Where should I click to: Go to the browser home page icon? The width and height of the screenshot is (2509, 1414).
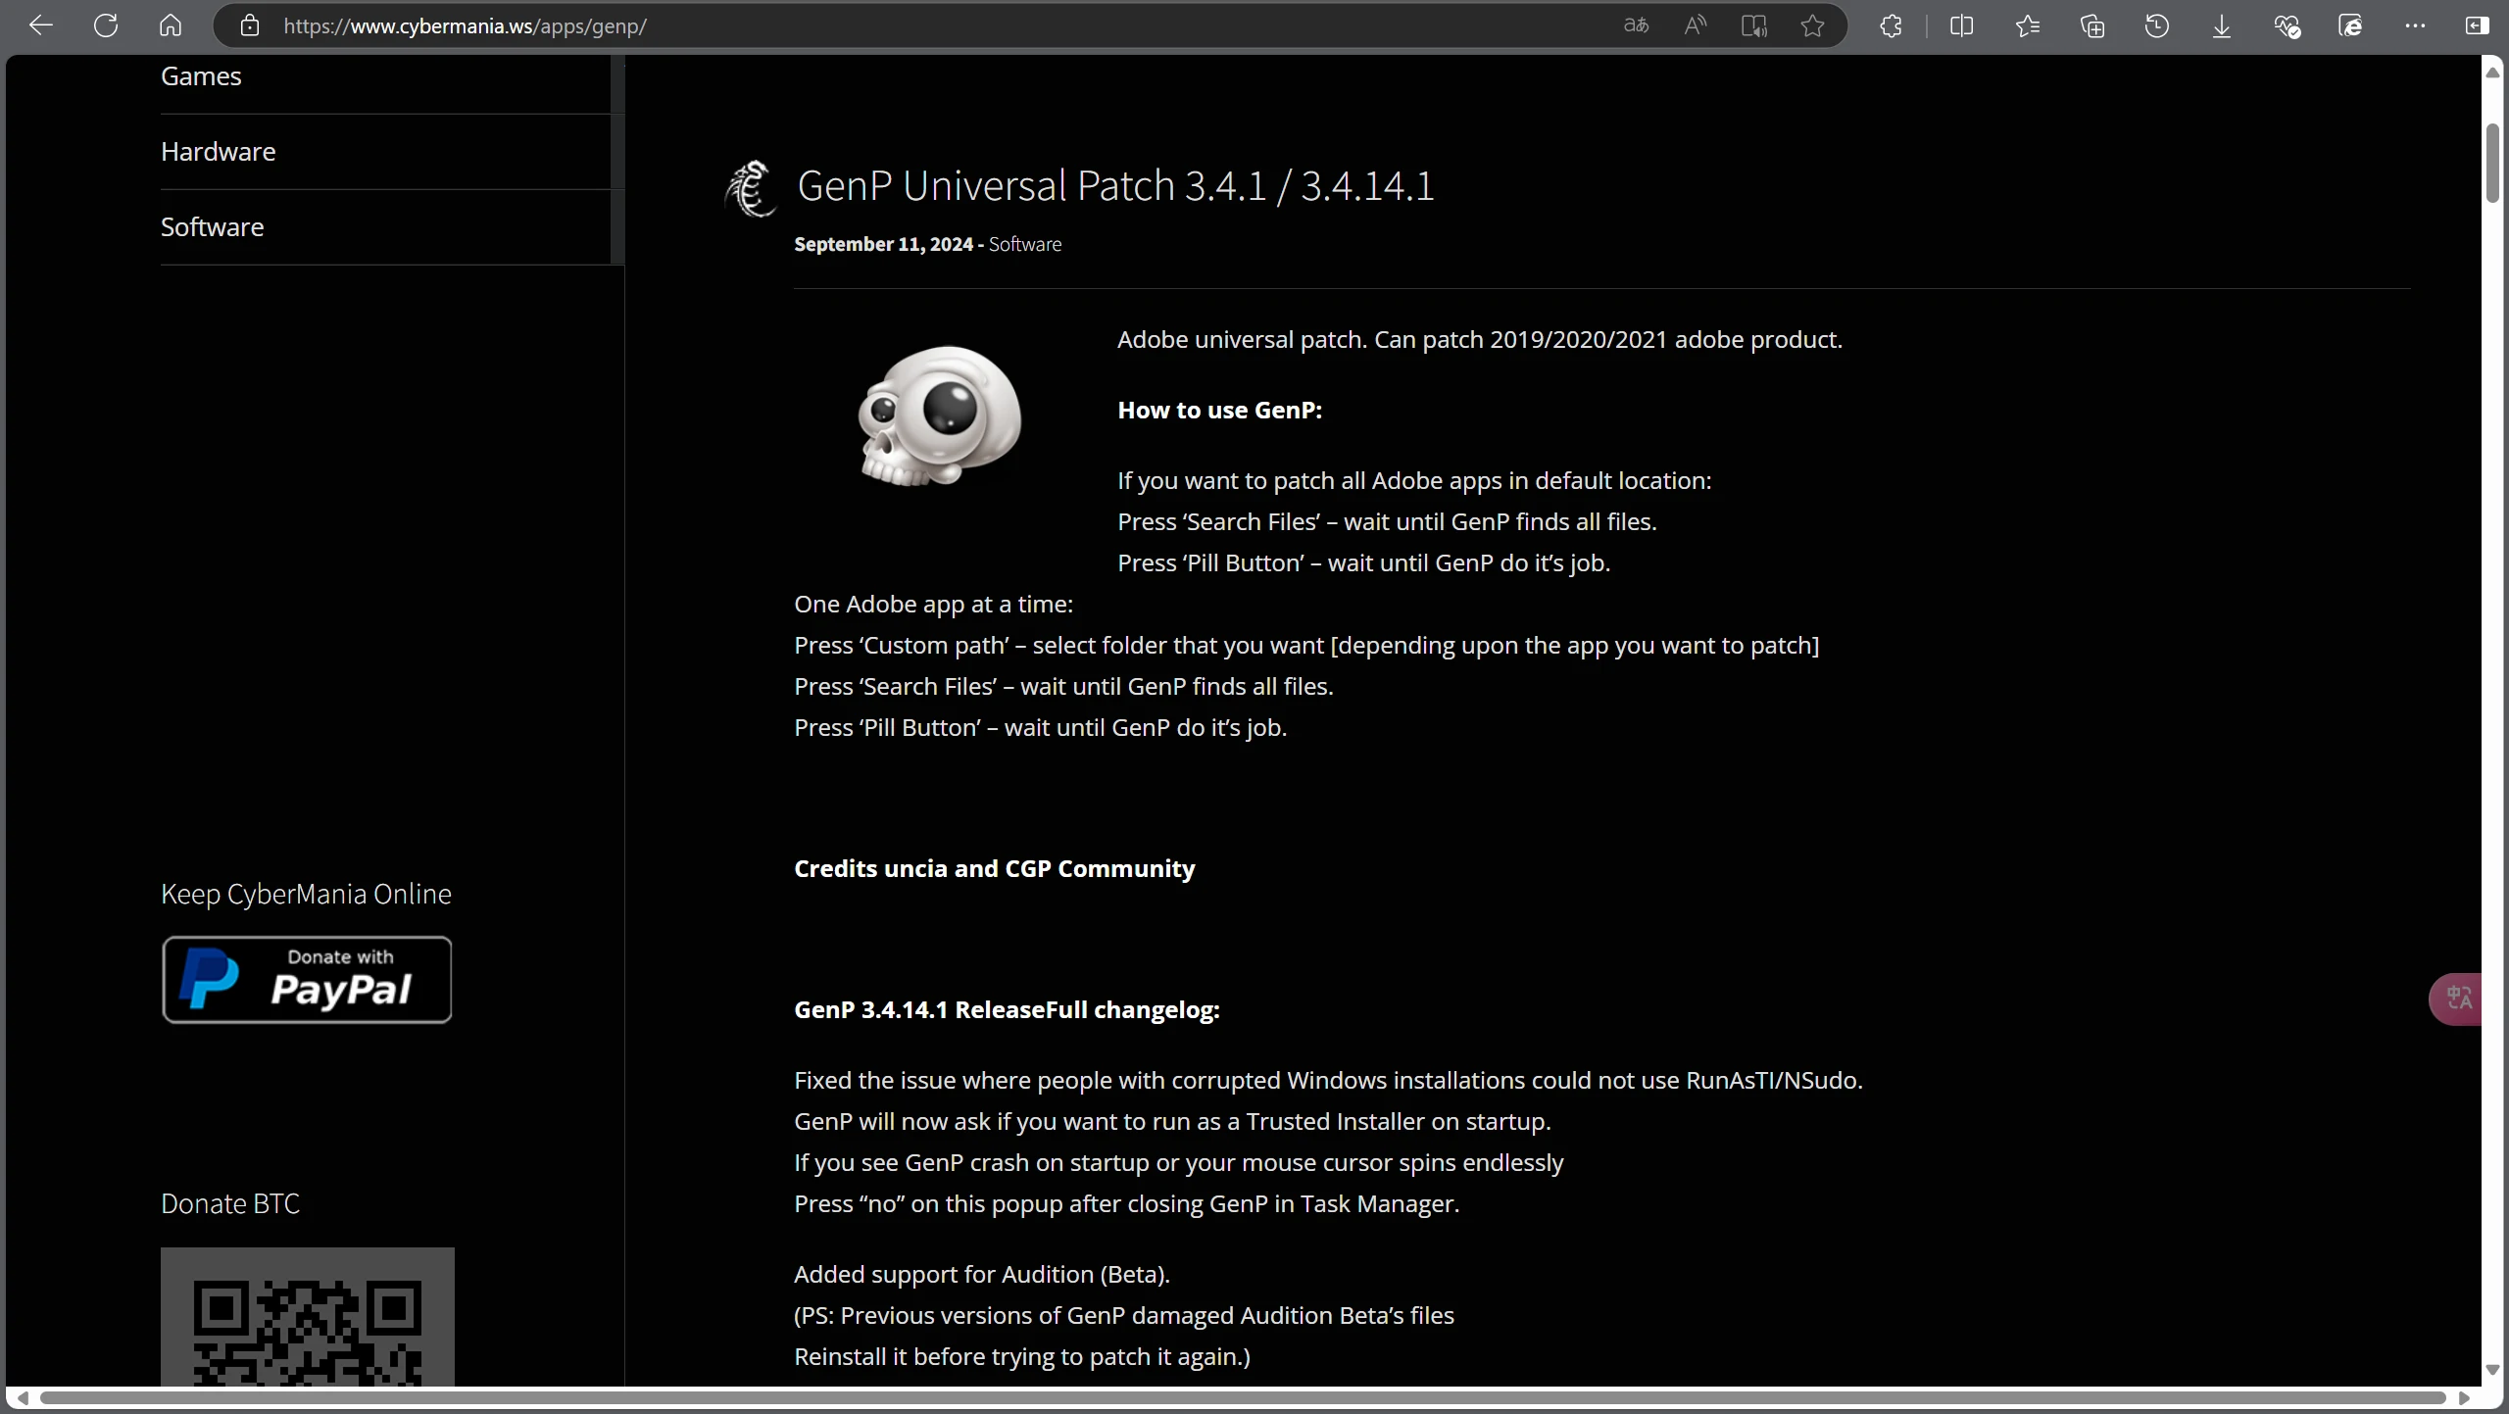[171, 25]
